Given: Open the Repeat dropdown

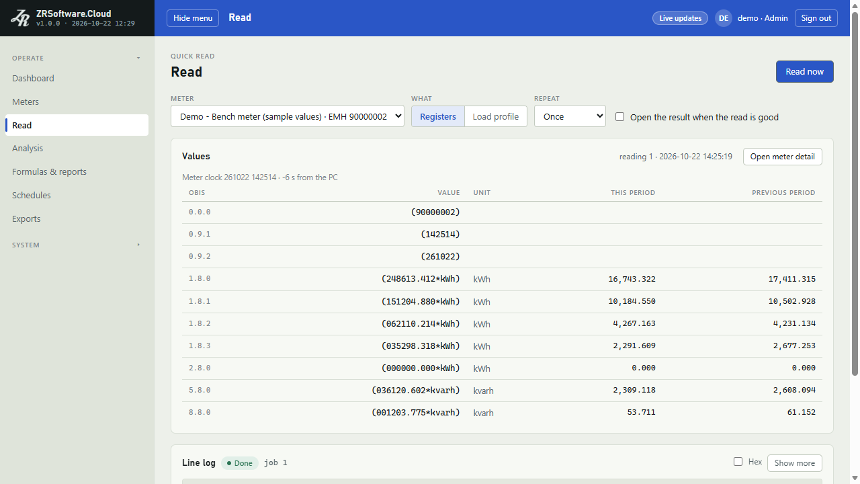Looking at the screenshot, I should pos(570,116).
